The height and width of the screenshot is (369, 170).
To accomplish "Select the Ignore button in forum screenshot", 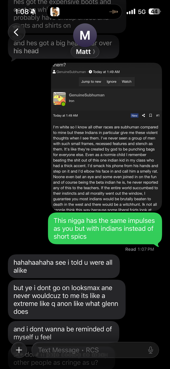I will click(x=112, y=82).
